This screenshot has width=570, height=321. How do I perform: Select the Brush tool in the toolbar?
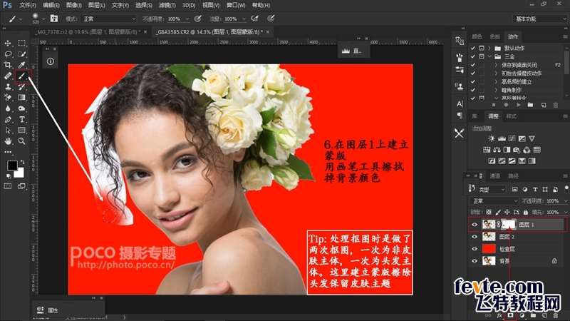tap(22, 75)
